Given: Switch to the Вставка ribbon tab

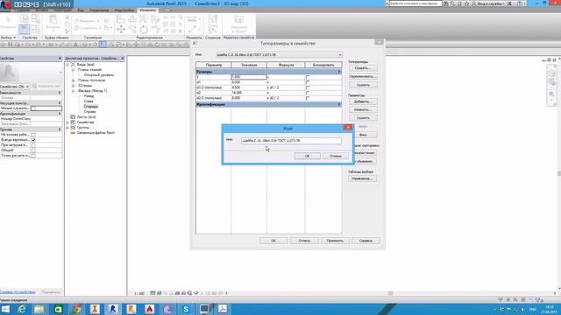Looking at the screenshot, I should (41, 10).
